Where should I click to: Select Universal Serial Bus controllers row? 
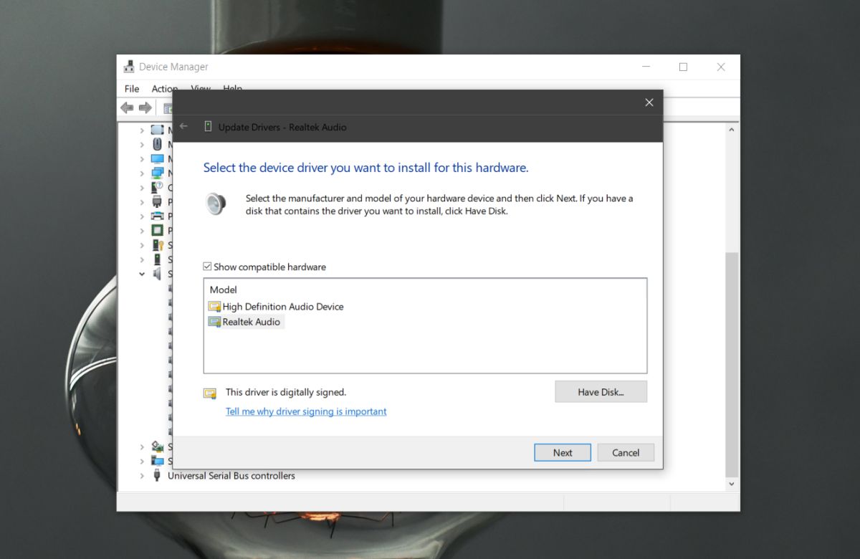[x=231, y=475]
